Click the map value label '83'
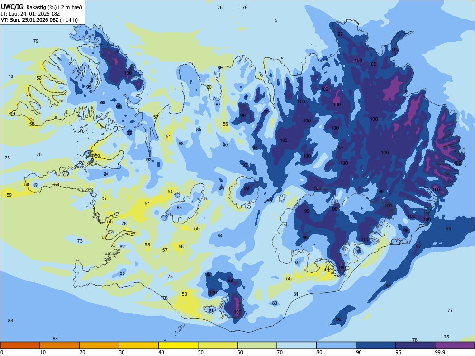This screenshot has height=356, width=475. tap(275, 303)
